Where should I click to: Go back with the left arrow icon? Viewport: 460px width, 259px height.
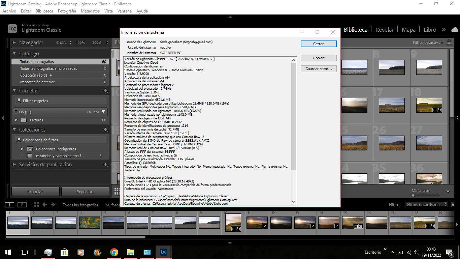point(44,205)
